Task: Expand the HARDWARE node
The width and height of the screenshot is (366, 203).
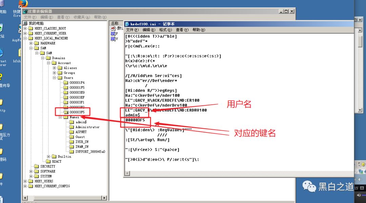Action: point(31,43)
